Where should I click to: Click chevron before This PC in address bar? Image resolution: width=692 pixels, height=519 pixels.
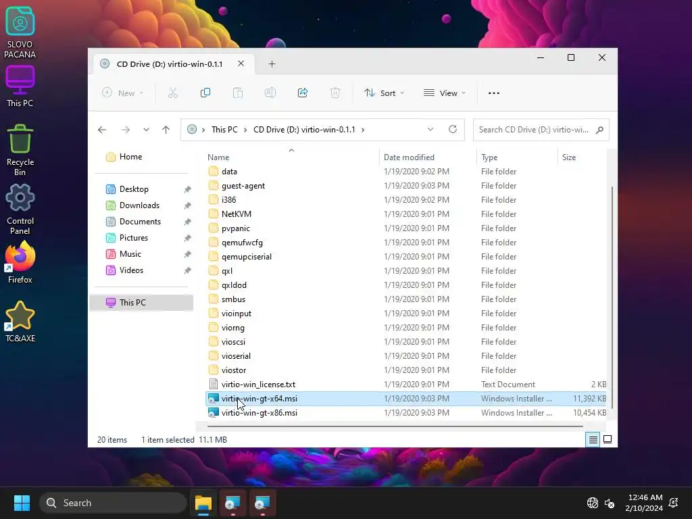point(203,130)
